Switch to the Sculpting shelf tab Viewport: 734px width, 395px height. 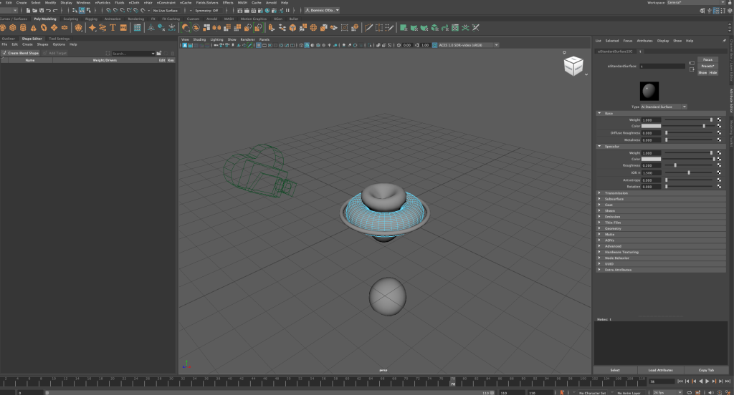point(71,19)
